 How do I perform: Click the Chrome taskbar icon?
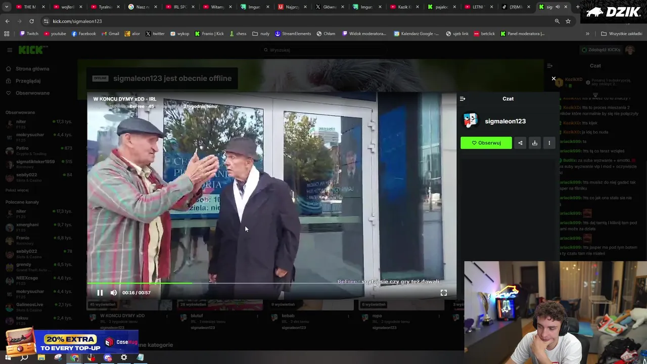[75, 357]
